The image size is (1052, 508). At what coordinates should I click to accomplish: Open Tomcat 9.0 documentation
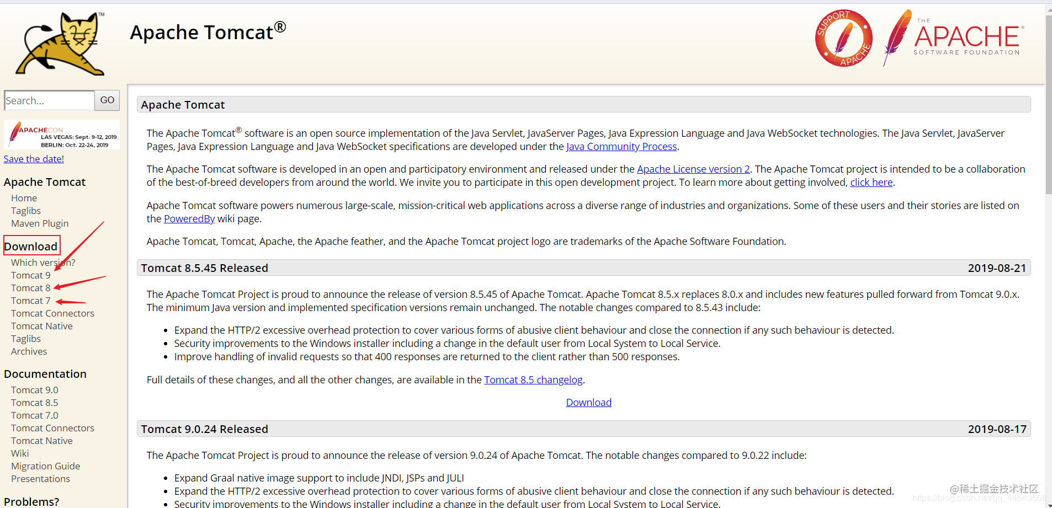[x=34, y=390]
